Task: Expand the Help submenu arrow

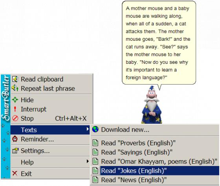Action: point(88,161)
